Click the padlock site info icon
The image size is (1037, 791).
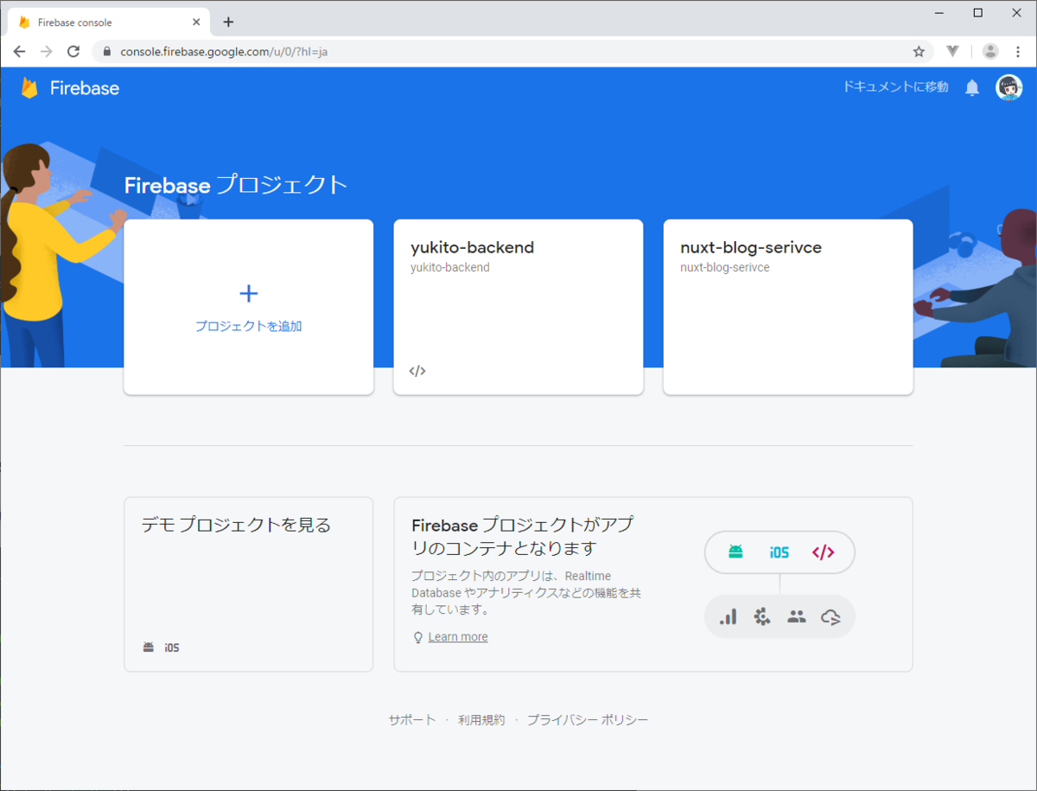click(107, 51)
